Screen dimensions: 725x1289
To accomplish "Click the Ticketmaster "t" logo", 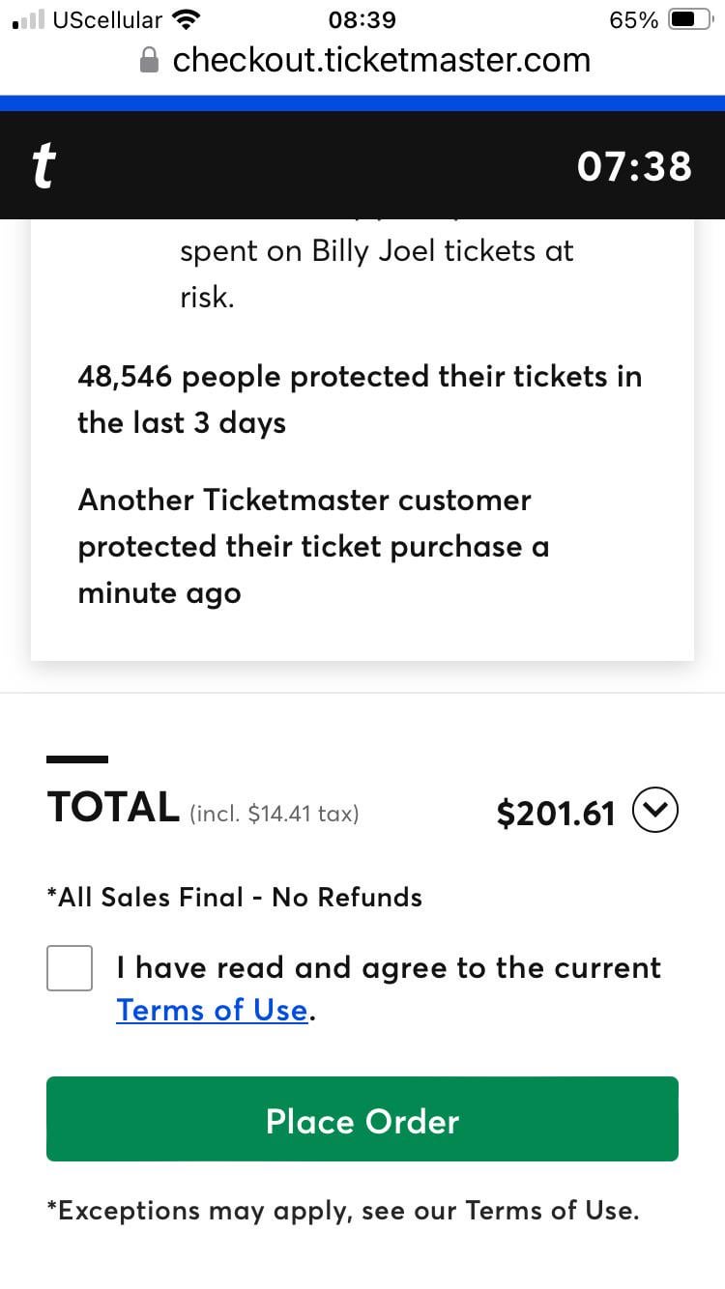I will (43, 166).
